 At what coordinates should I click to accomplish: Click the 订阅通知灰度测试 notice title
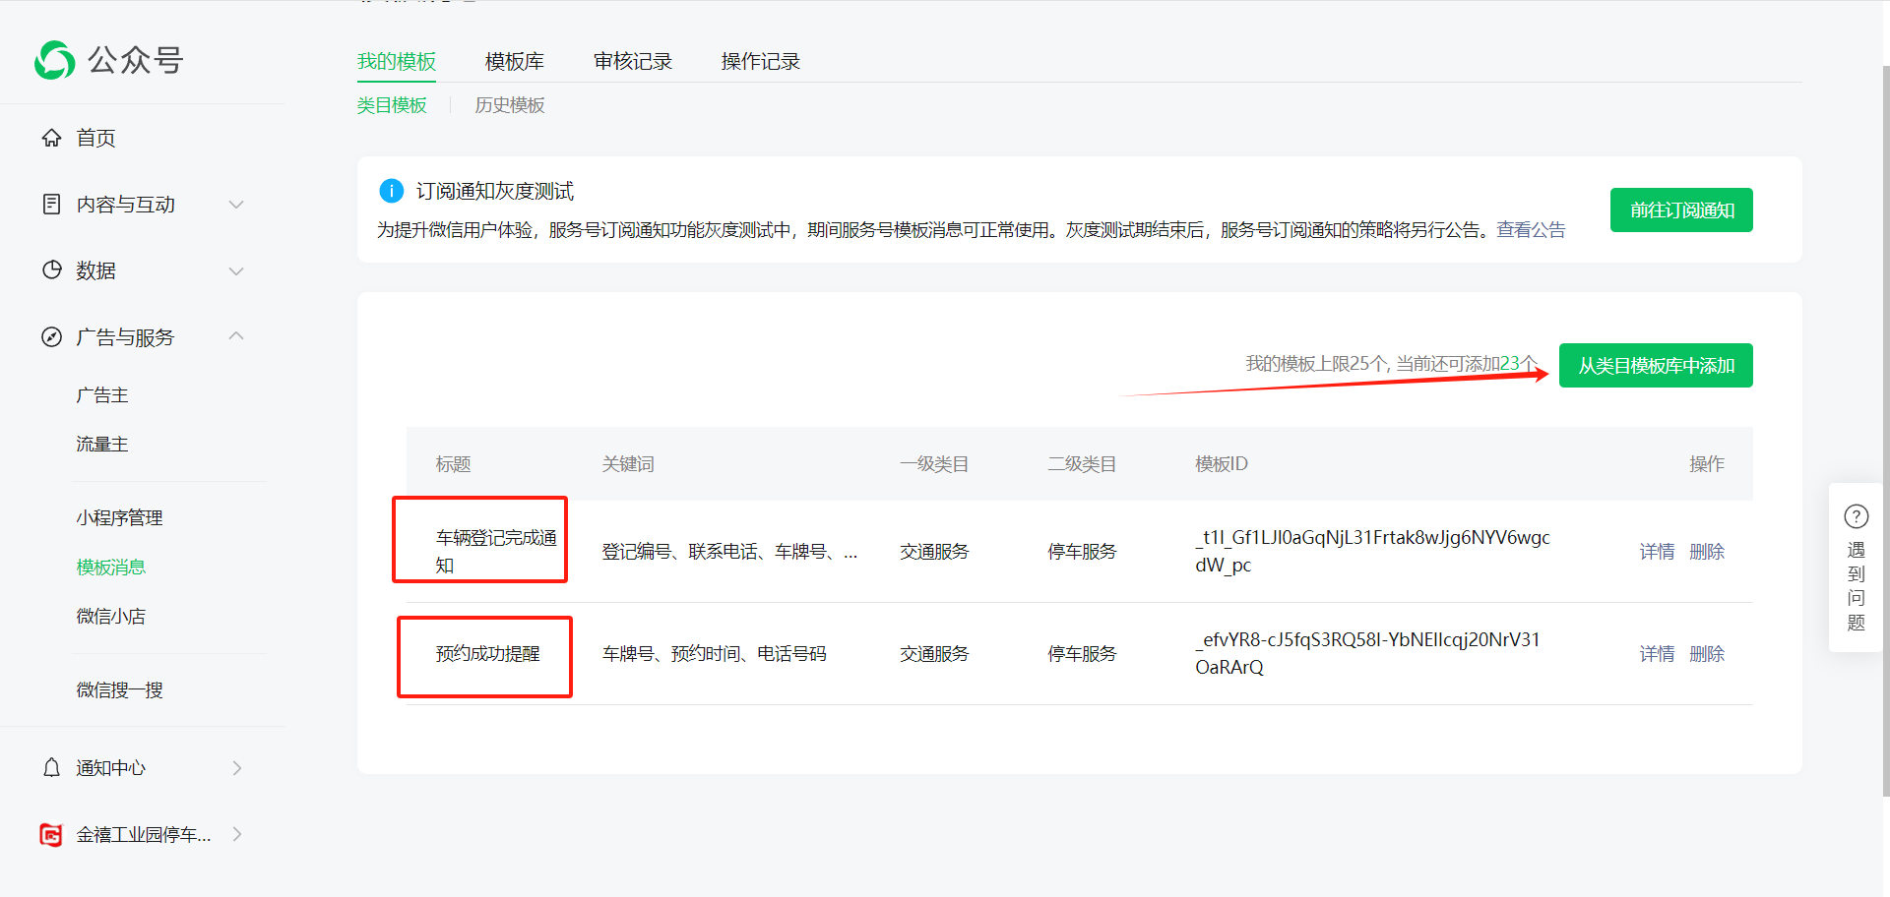(x=495, y=191)
